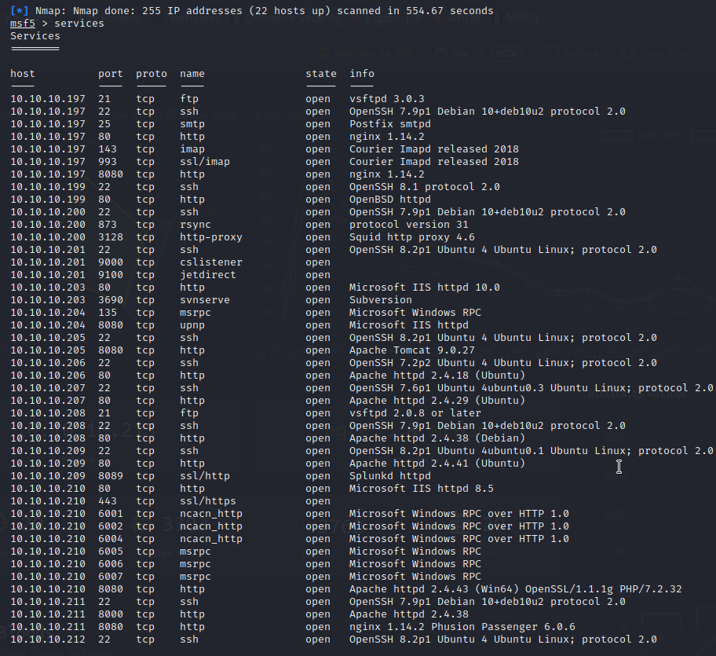Image resolution: width=716 pixels, height=656 pixels.
Task: Click the 'services' command at msf5 prompt
Action: click(x=79, y=24)
